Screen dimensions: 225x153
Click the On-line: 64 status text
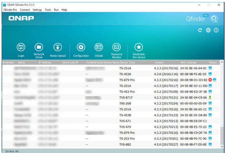tap(12, 151)
